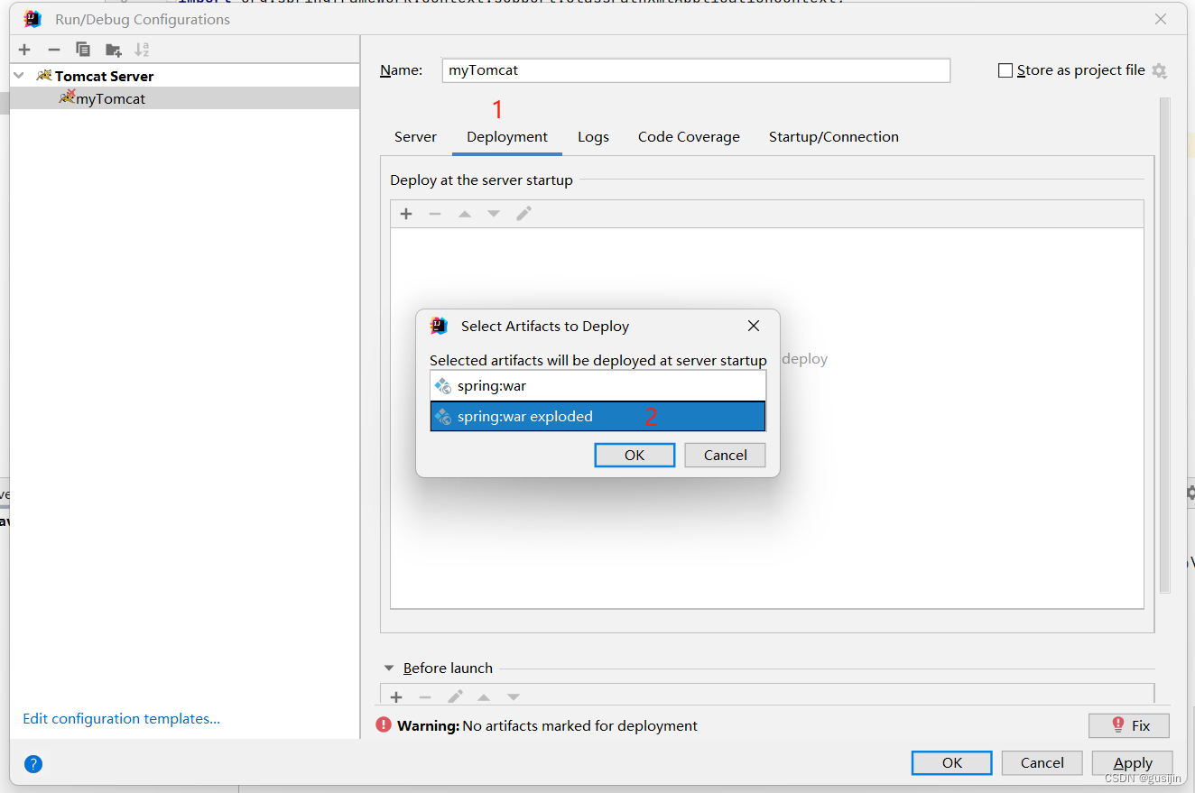Confirm artifact selection with dialog OK

(x=635, y=455)
